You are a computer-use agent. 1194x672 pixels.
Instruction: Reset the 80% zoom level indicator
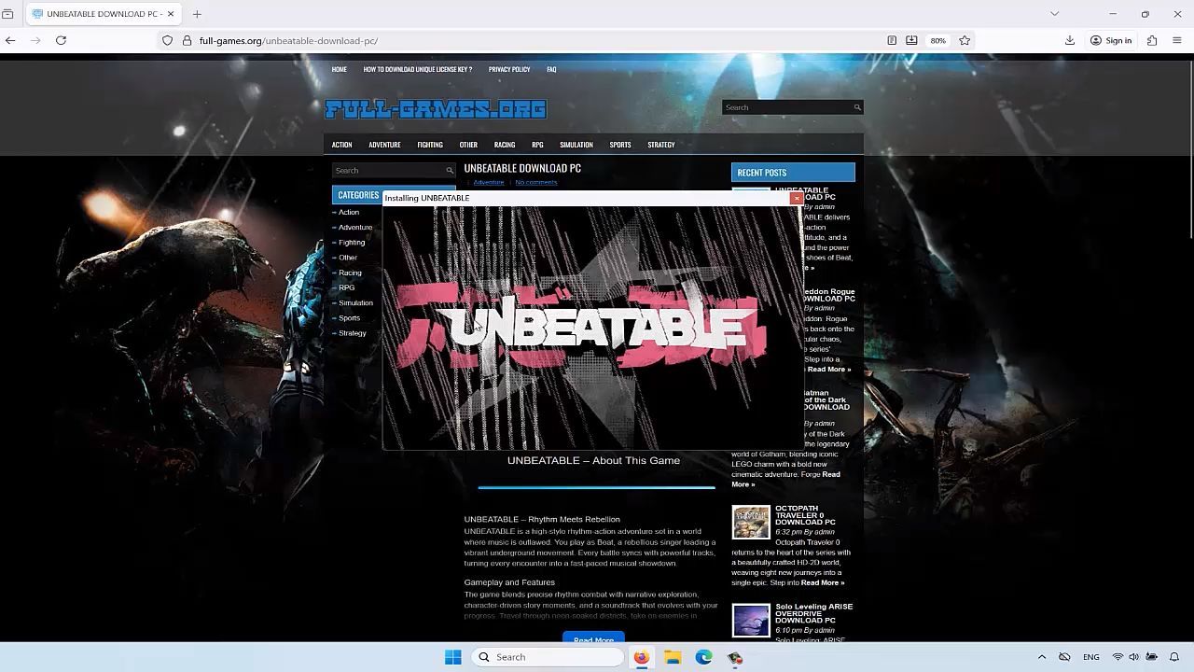click(x=937, y=40)
